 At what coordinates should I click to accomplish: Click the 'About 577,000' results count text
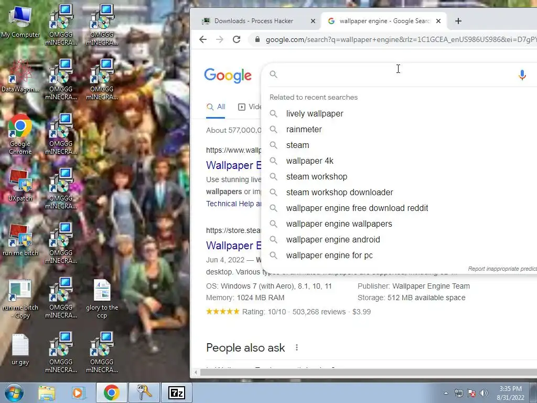tap(233, 131)
